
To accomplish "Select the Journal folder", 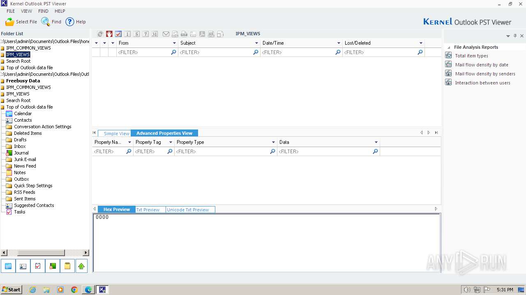I will point(21,153).
